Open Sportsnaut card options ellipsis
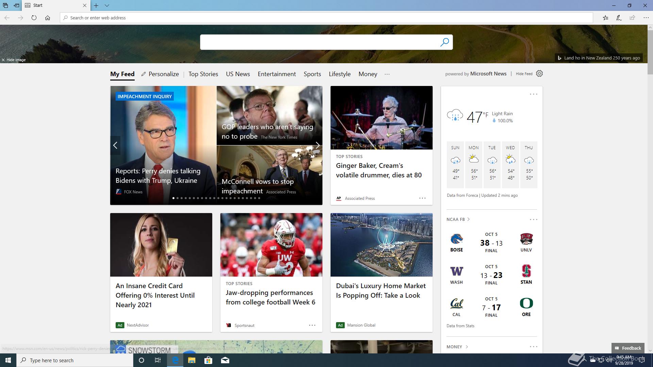Viewport: 653px width, 367px height. (x=312, y=325)
